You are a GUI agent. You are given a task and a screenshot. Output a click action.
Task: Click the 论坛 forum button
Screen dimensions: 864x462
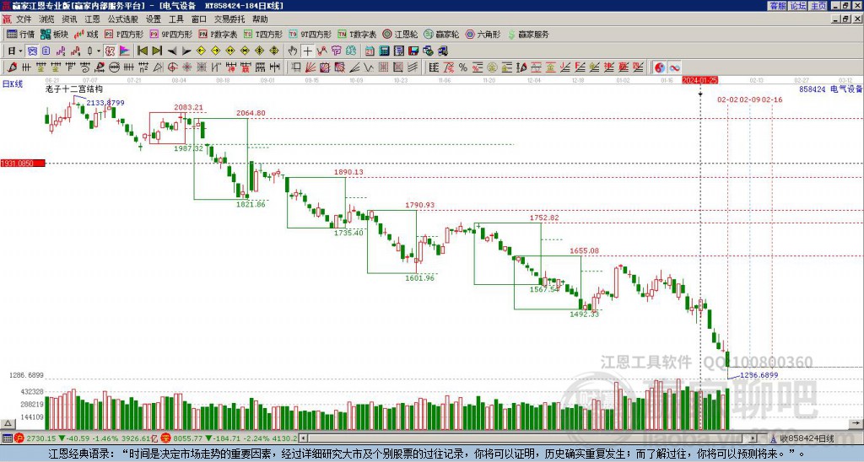[x=797, y=6]
